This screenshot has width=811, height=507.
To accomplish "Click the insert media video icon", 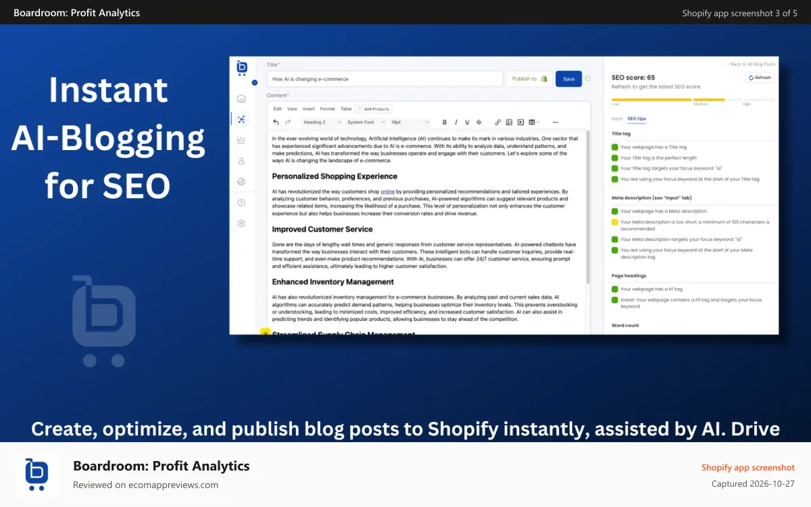I will tap(520, 122).
